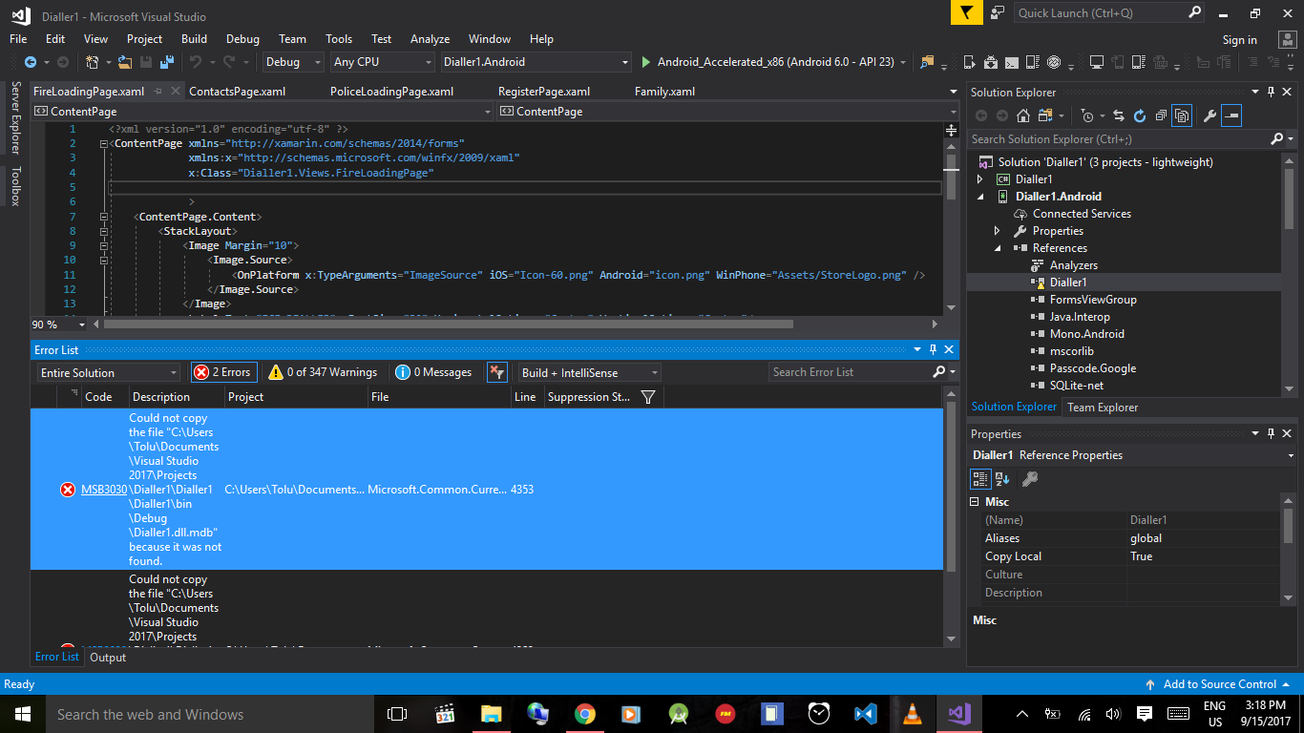Toggle Preview Selected Items in Solution Explorer

tap(1231, 115)
